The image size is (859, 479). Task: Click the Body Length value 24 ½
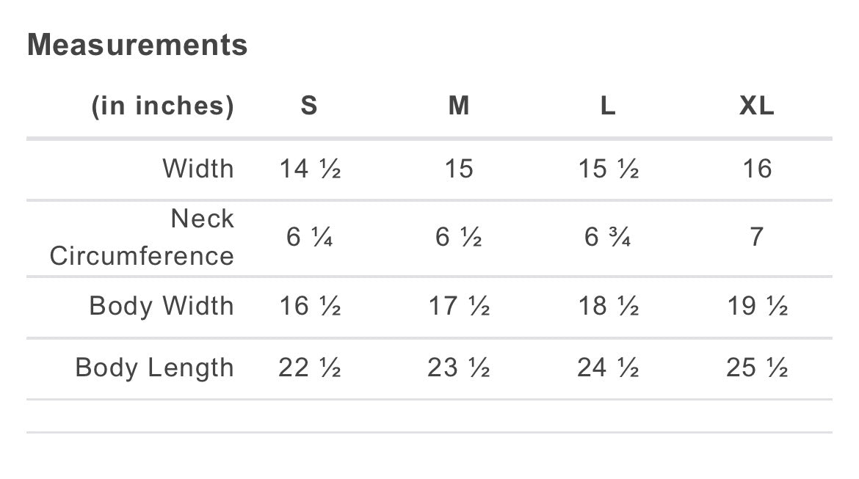point(608,368)
